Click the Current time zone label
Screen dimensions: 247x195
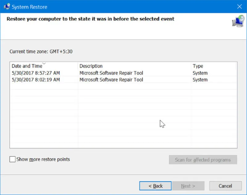(41, 51)
